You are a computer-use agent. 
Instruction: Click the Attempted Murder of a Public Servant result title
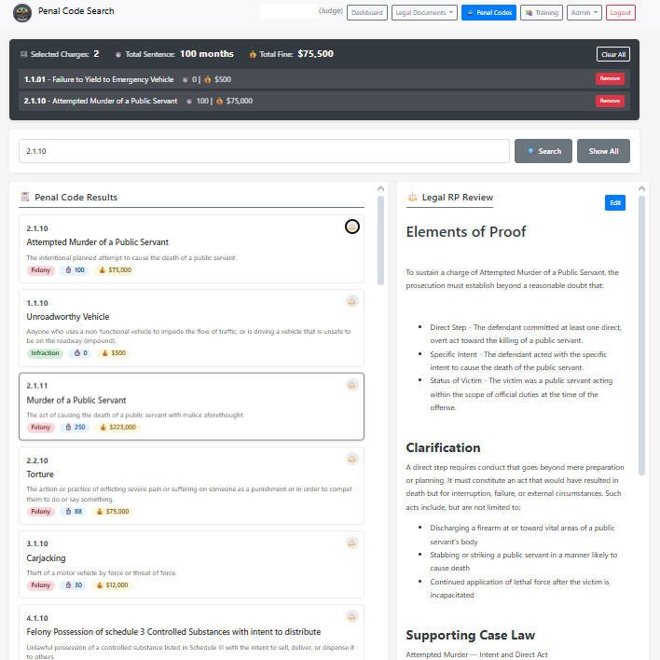pos(97,242)
